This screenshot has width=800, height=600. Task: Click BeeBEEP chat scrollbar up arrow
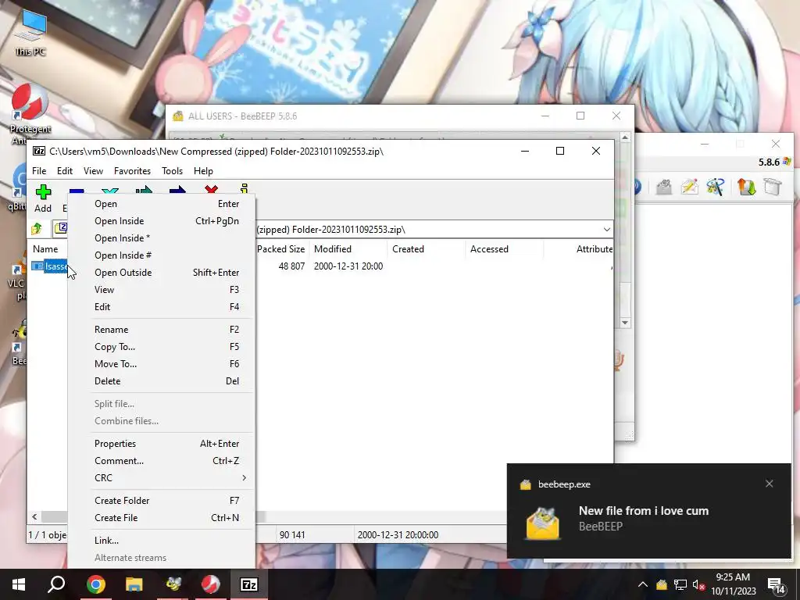pos(625,137)
